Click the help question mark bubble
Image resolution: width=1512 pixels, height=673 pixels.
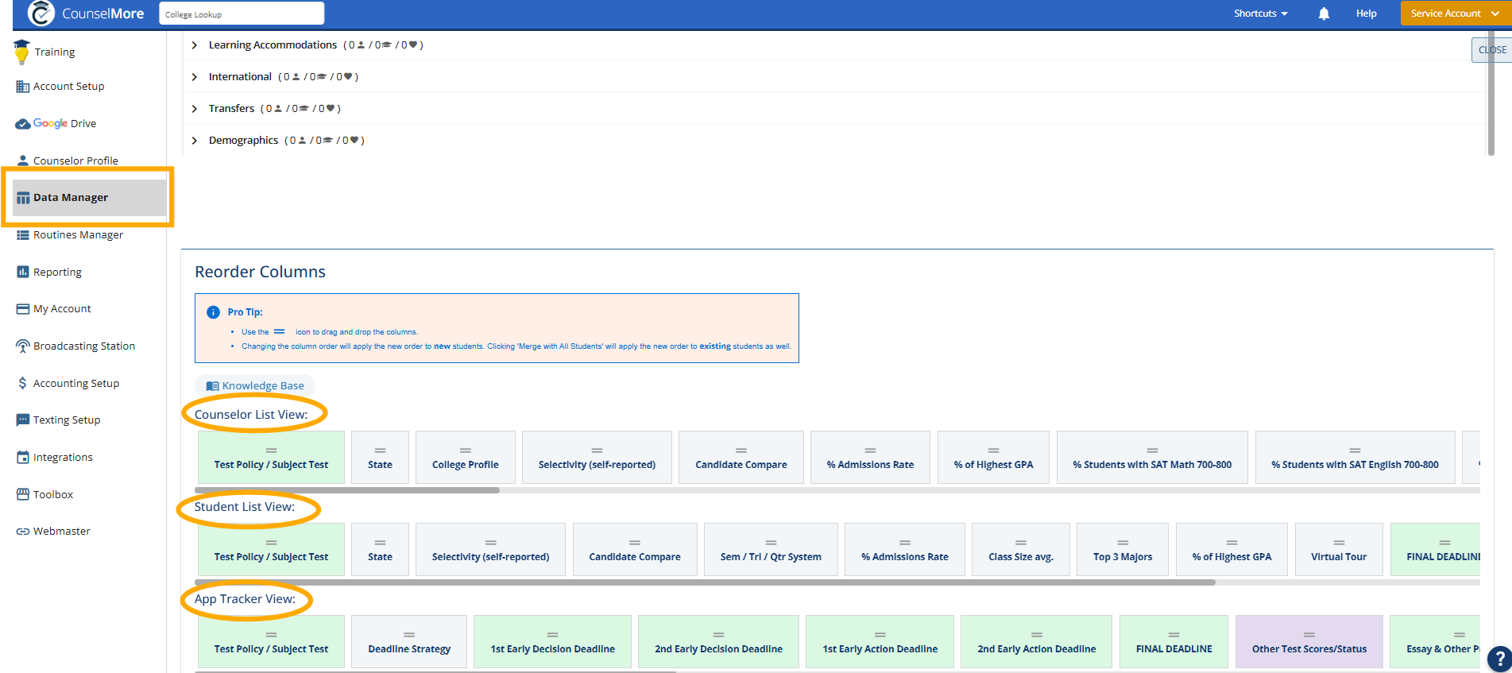click(x=1498, y=659)
